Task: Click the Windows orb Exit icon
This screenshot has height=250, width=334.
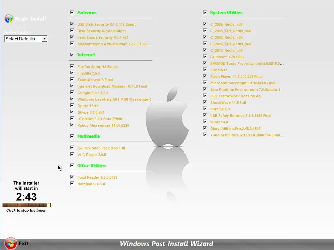Action: 11,243
